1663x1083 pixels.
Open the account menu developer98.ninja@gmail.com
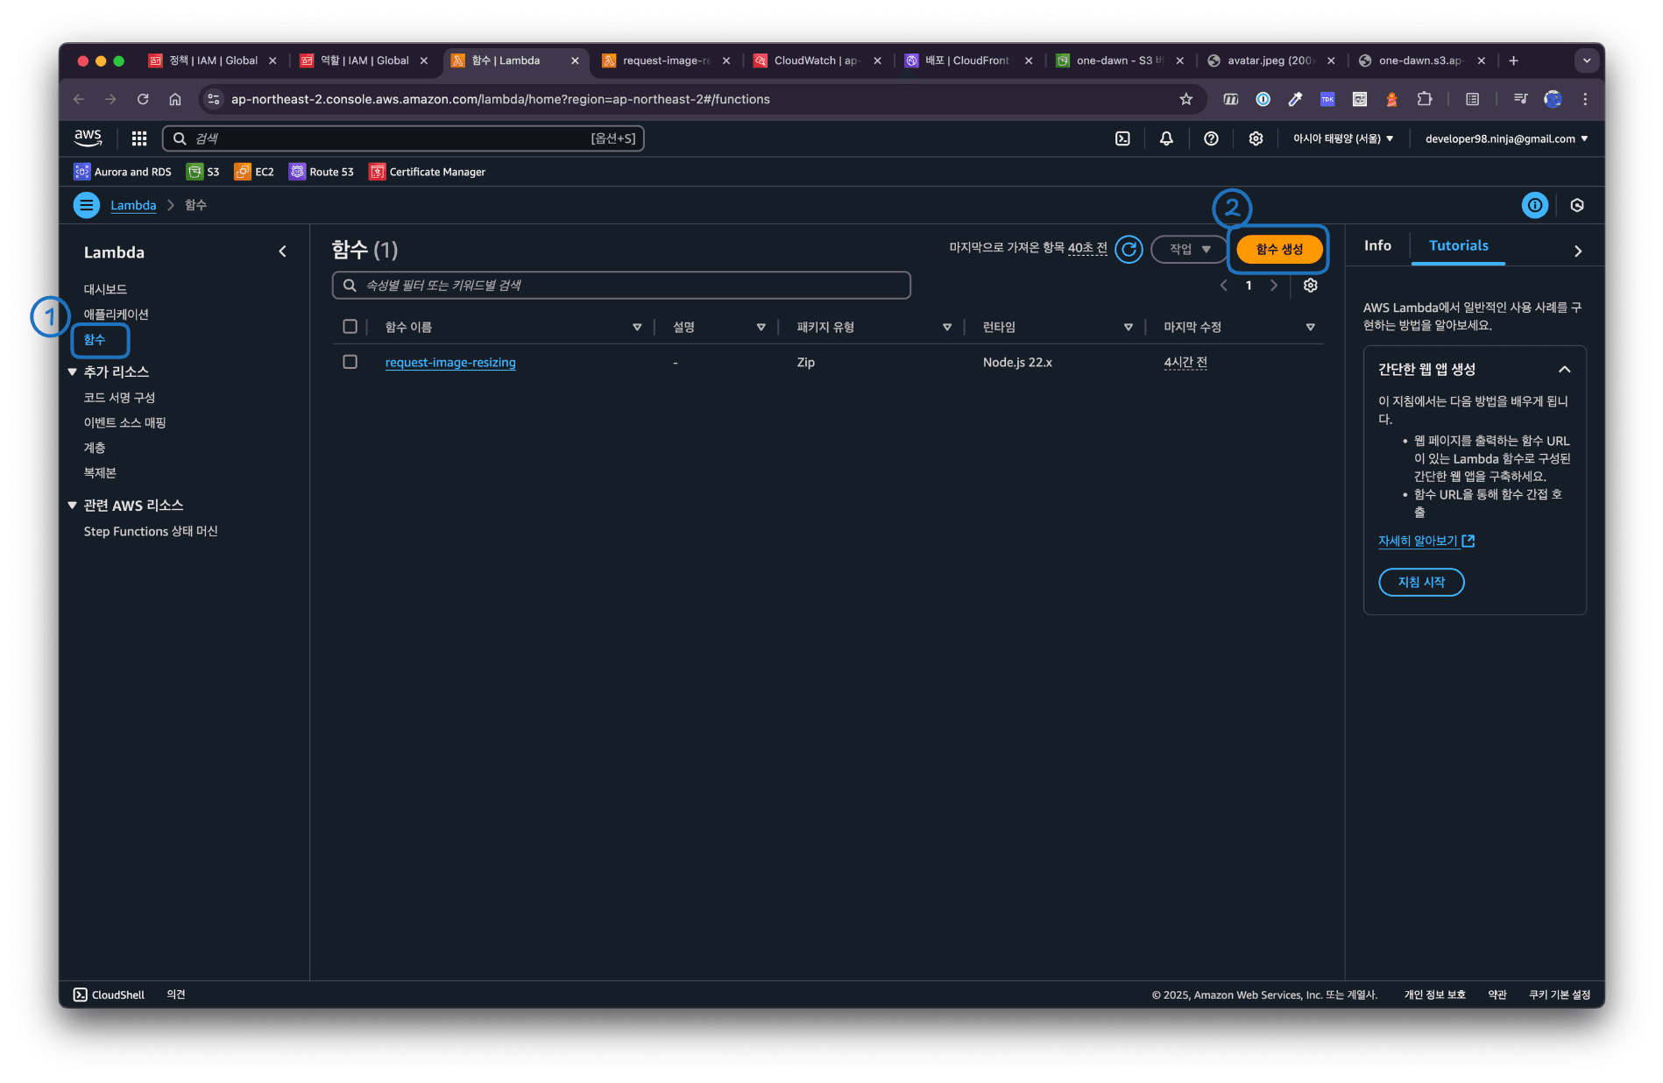pyautogui.click(x=1506, y=138)
